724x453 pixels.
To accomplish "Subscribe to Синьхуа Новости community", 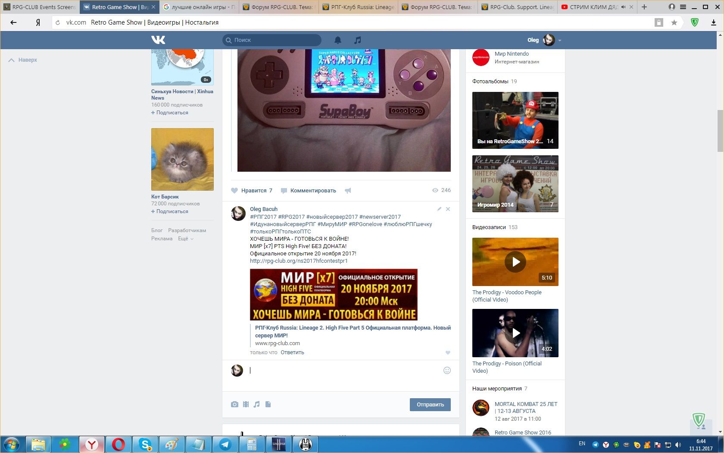I will [170, 113].
